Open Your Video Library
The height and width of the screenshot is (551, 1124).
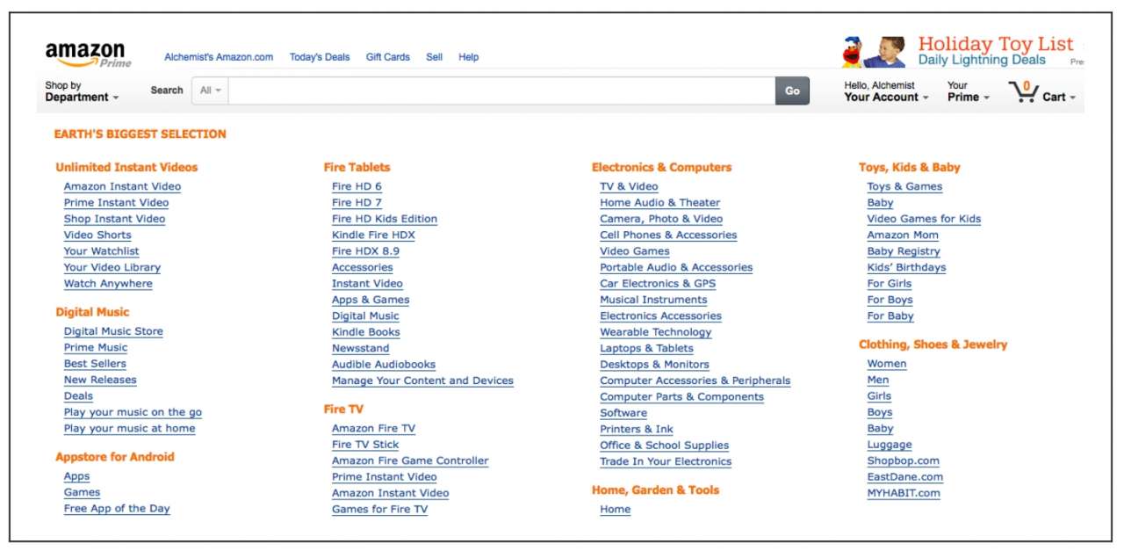[x=112, y=268]
